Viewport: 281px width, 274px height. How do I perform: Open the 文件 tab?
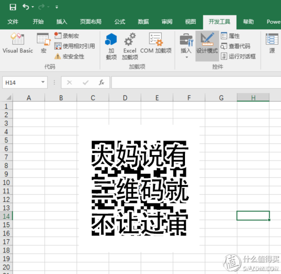coord(13,22)
